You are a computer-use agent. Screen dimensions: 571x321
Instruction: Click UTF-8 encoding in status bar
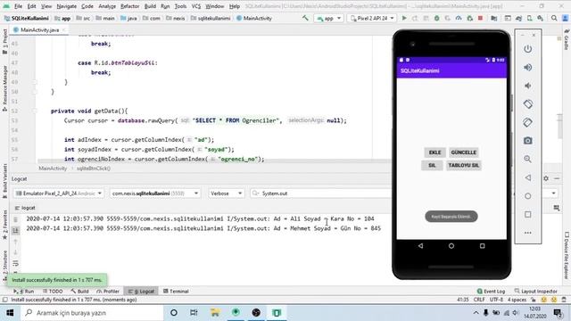coord(496,300)
